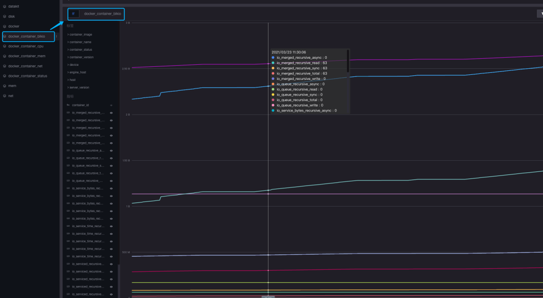This screenshot has width=543, height=298.
Task: Click the blue dot for io_merged_recursive_async
Action: [x=273, y=58]
